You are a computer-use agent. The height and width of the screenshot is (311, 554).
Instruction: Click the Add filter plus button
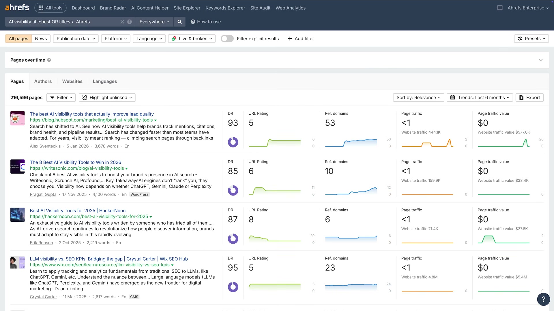301,39
